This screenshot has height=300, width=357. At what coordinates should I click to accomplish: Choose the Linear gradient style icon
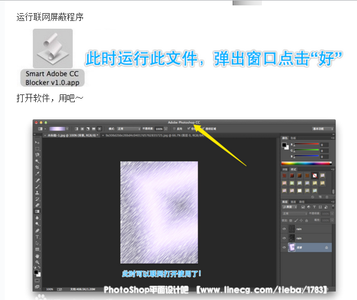[77, 129]
